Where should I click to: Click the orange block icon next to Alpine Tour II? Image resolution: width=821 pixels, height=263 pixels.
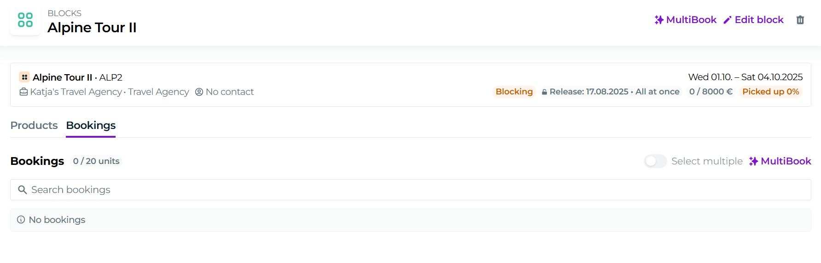(x=24, y=77)
